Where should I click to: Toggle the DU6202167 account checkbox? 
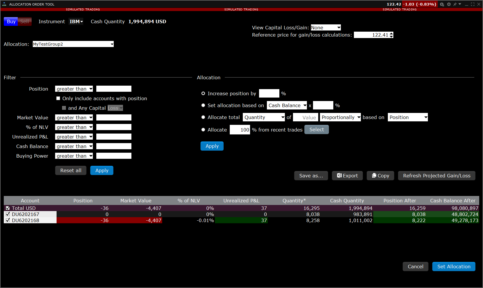pyautogui.click(x=8, y=214)
